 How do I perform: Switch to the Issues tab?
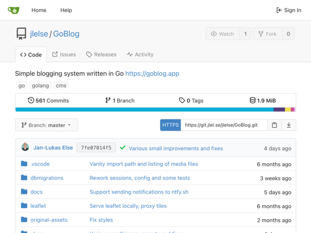[64, 54]
